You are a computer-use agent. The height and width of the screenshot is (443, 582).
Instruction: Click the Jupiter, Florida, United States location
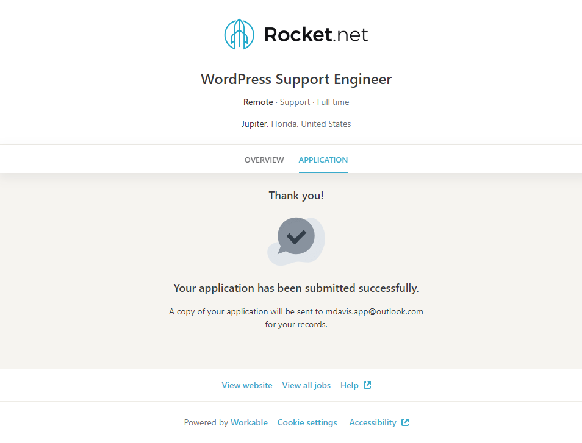296,124
